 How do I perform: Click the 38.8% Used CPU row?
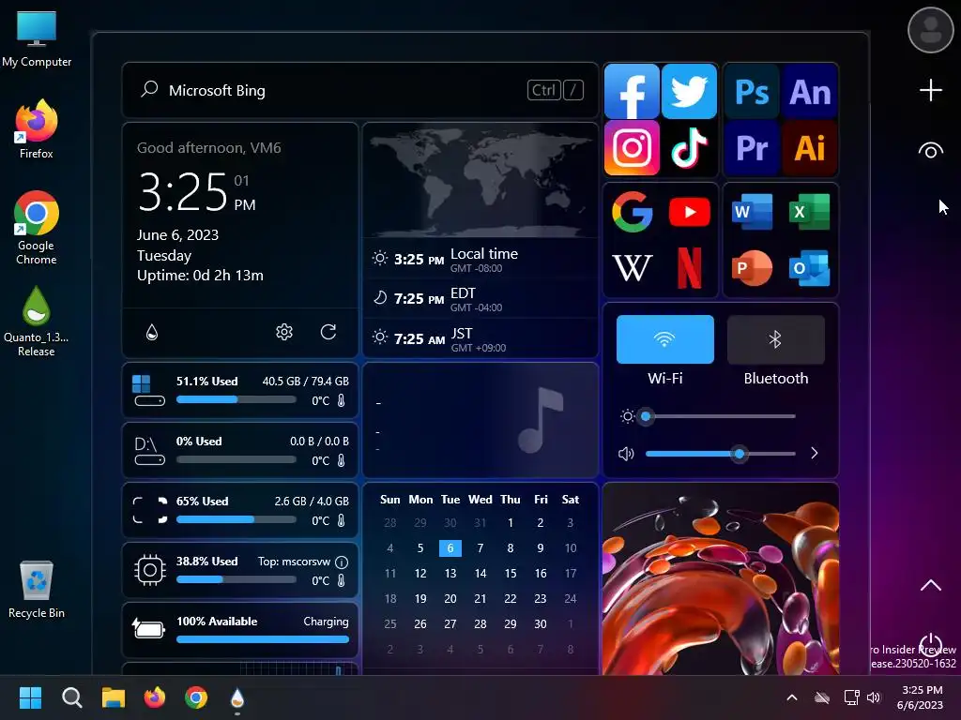(x=240, y=570)
